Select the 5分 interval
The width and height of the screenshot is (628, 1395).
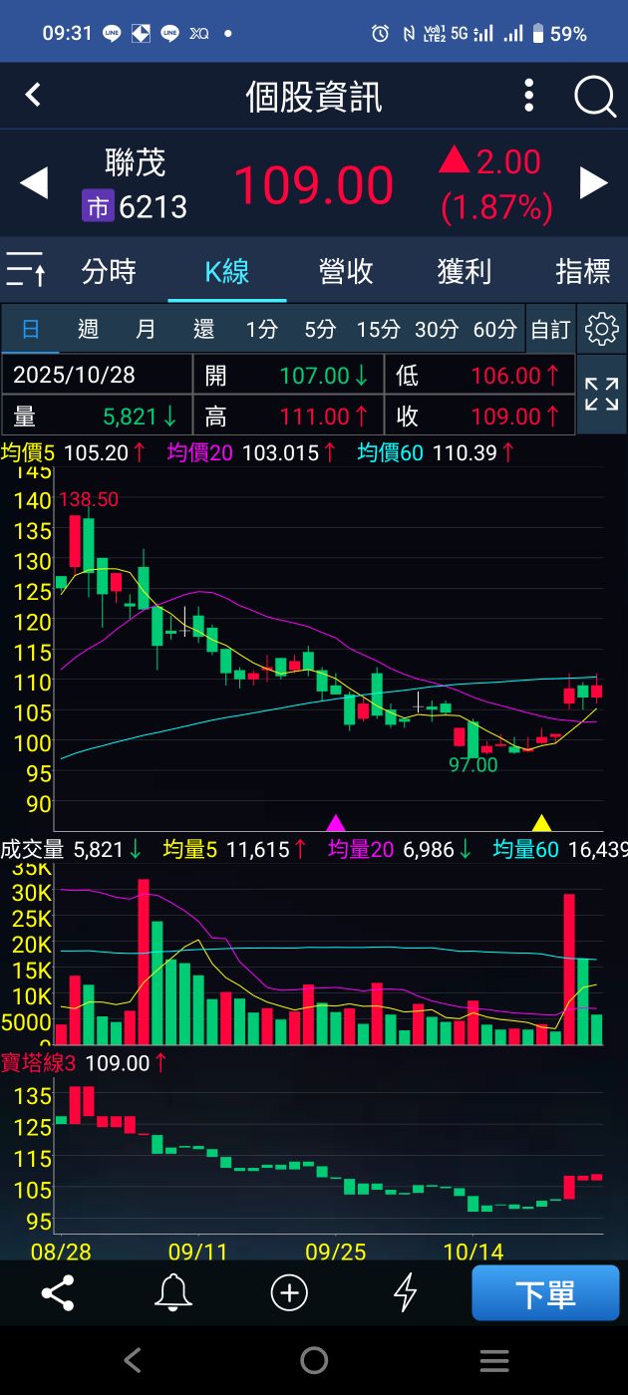coord(320,330)
